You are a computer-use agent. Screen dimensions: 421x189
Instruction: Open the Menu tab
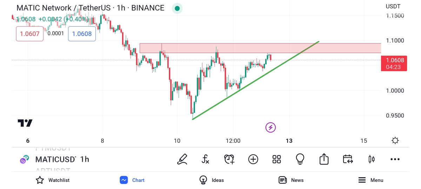370,180
